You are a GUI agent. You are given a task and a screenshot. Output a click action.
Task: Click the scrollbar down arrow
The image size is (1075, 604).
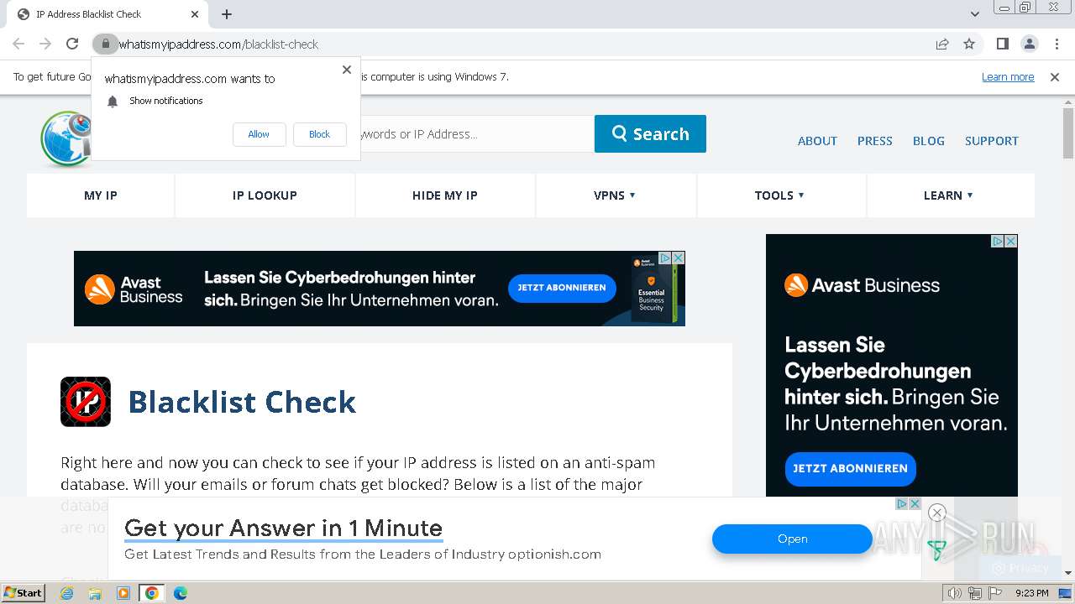point(1068,573)
